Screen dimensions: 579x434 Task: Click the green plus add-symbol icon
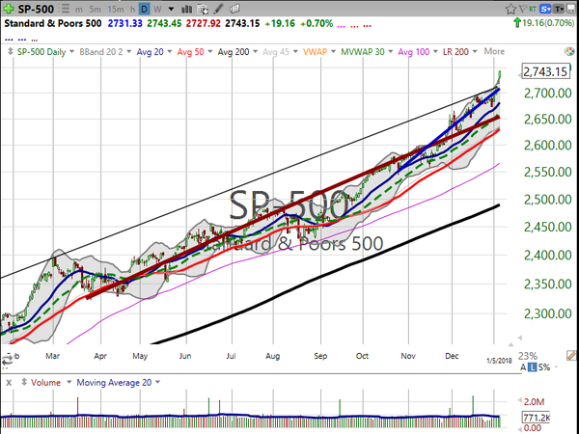[x=8, y=9]
